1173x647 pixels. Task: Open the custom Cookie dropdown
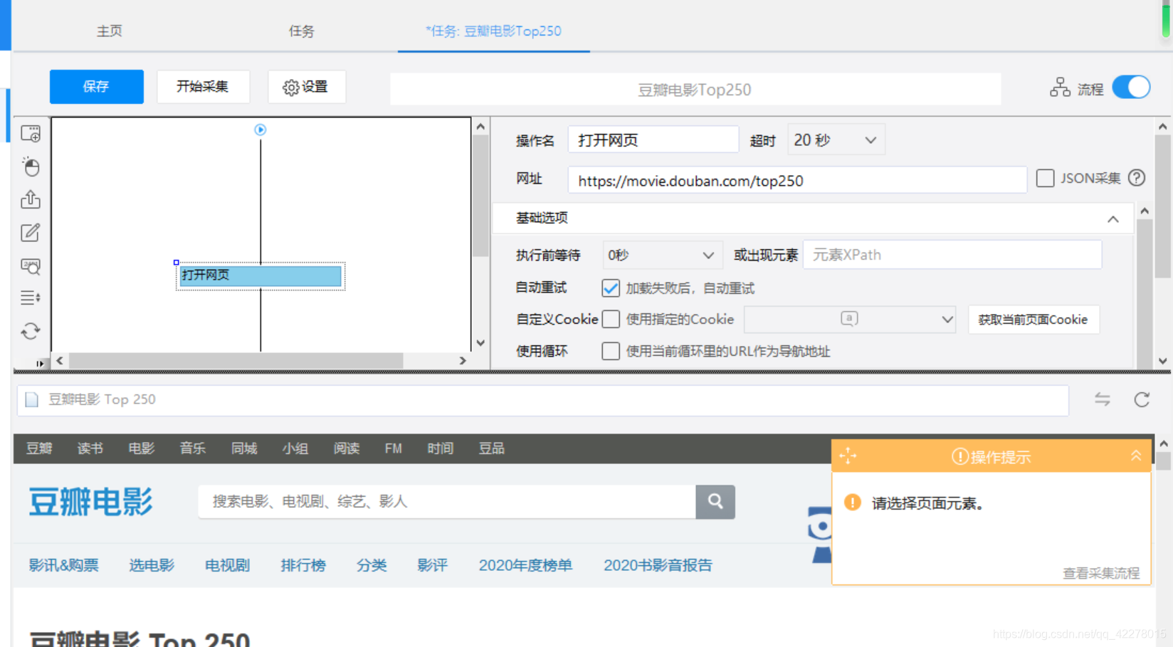pyautogui.click(x=851, y=320)
